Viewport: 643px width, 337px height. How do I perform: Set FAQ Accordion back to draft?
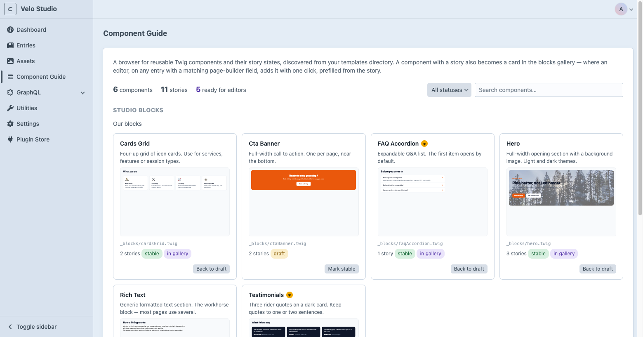(x=469, y=269)
